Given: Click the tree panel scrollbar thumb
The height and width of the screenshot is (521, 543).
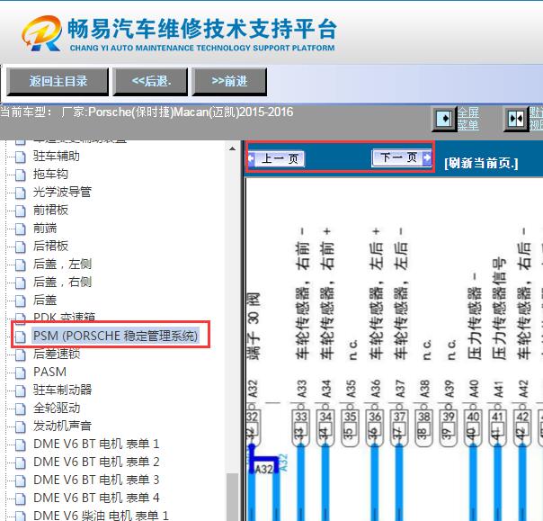Looking at the screenshot, I should click(x=232, y=497).
